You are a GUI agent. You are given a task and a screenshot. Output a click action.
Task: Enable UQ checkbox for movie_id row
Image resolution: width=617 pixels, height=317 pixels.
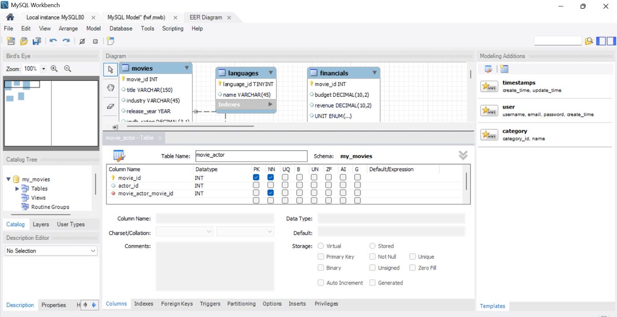[x=285, y=178]
